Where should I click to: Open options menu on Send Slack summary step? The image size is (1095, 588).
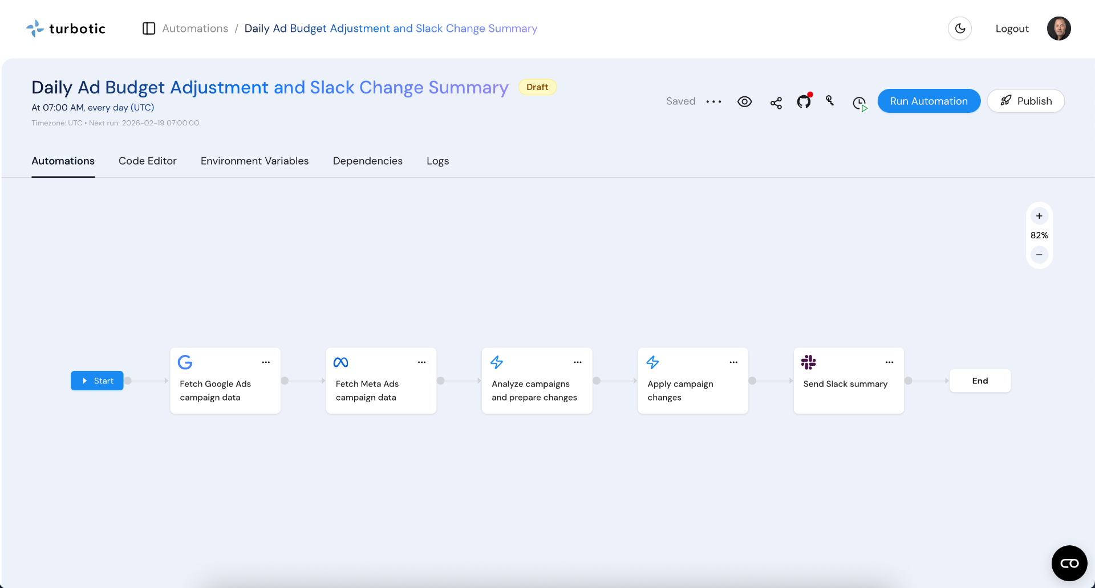point(889,362)
